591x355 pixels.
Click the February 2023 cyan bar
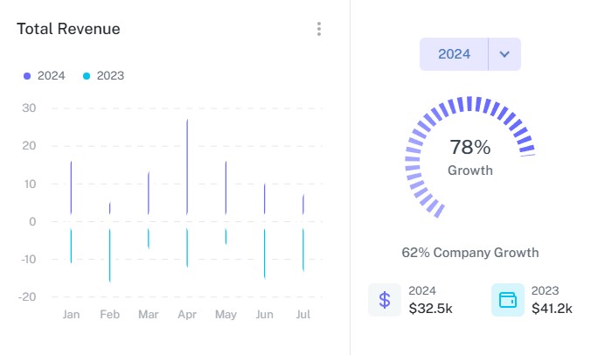[x=109, y=255]
